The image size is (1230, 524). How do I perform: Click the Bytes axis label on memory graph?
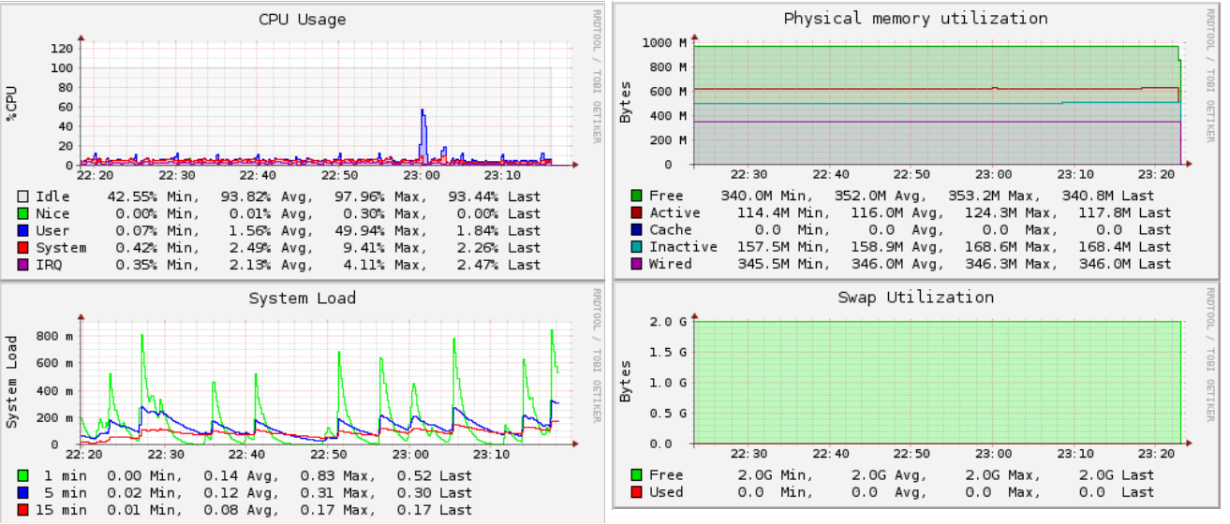(626, 103)
